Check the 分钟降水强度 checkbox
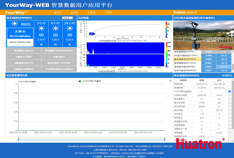 [x=229, y=95]
